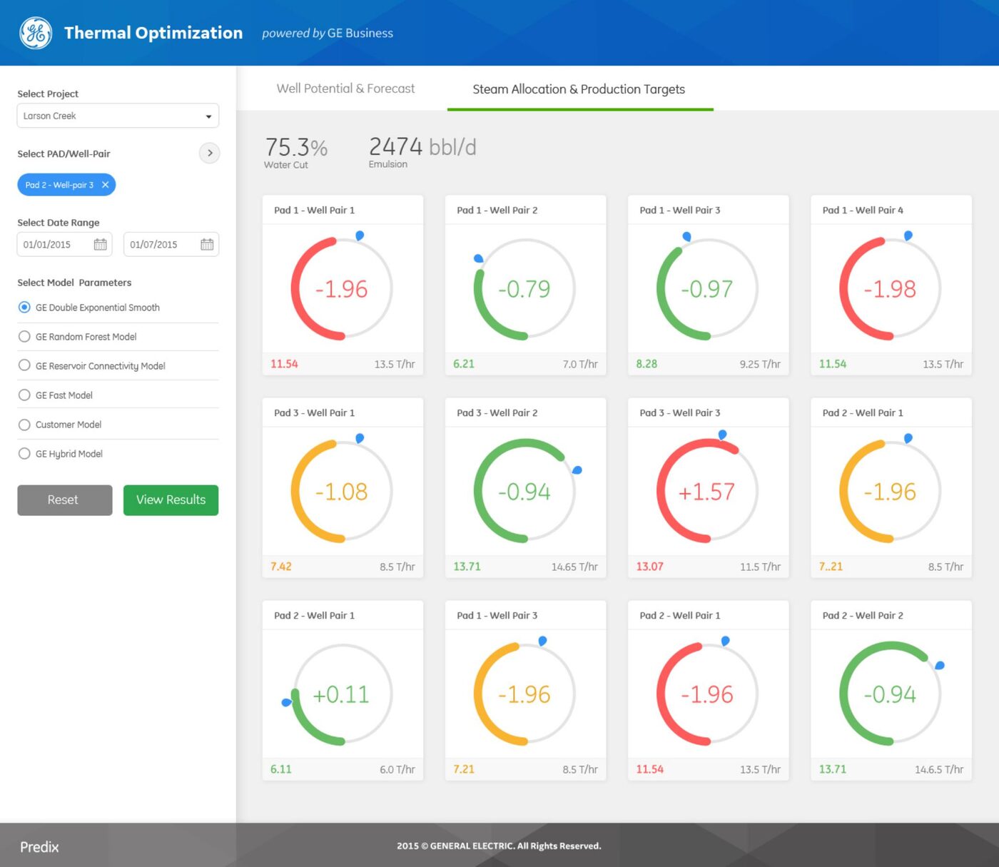Click the 13.07 steam value
Image resolution: width=999 pixels, height=867 pixels.
pyautogui.click(x=650, y=567)
